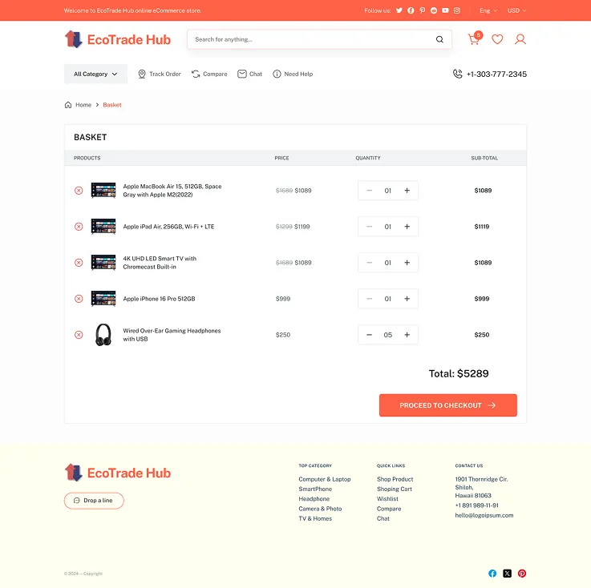Viewport: 591px width, 588px height.
Task: Open the USD currency dropdown
Action: pos(517,10)
